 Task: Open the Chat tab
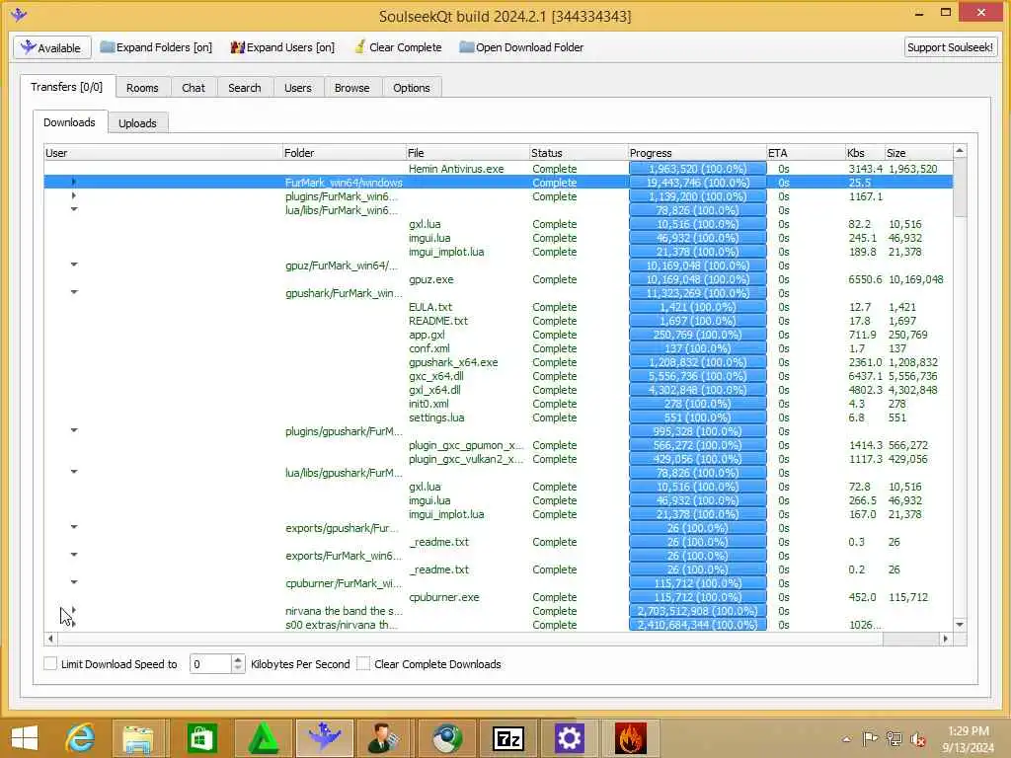click(x=194, y=88)
